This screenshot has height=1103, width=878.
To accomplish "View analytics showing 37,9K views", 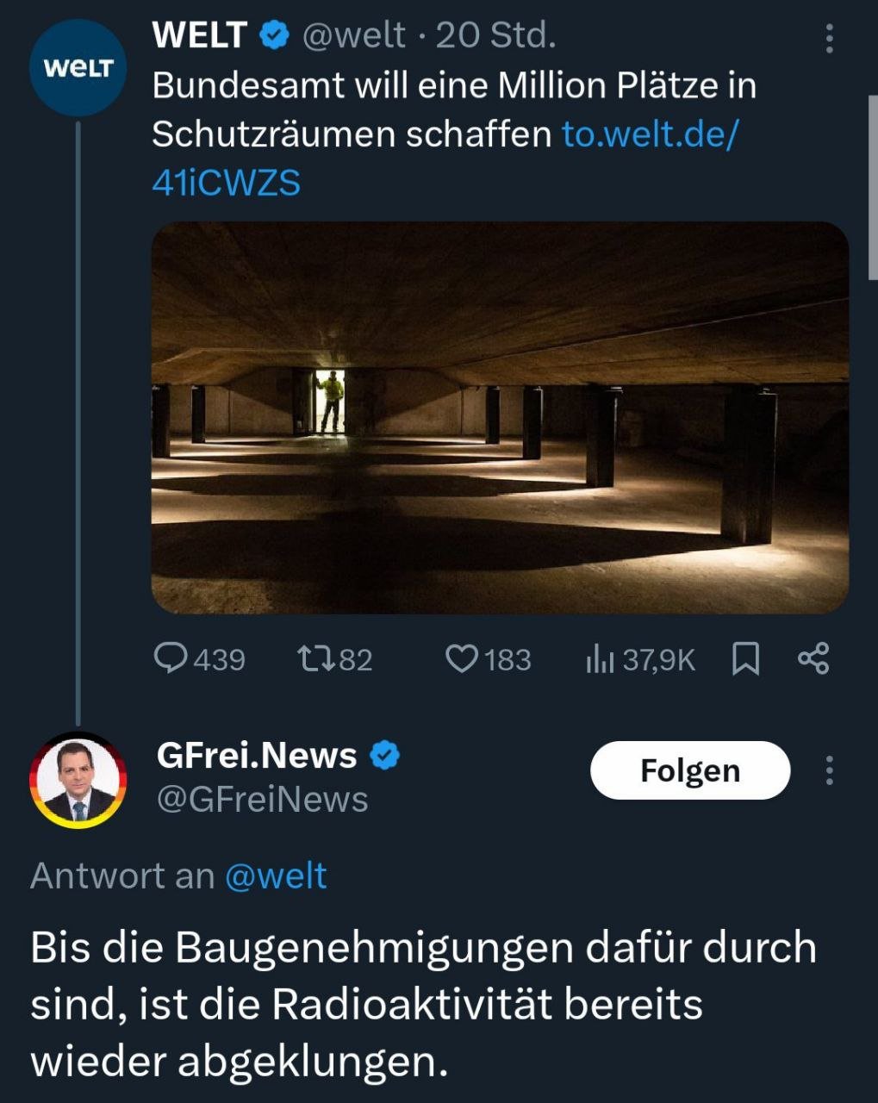I will coord(639,659).
